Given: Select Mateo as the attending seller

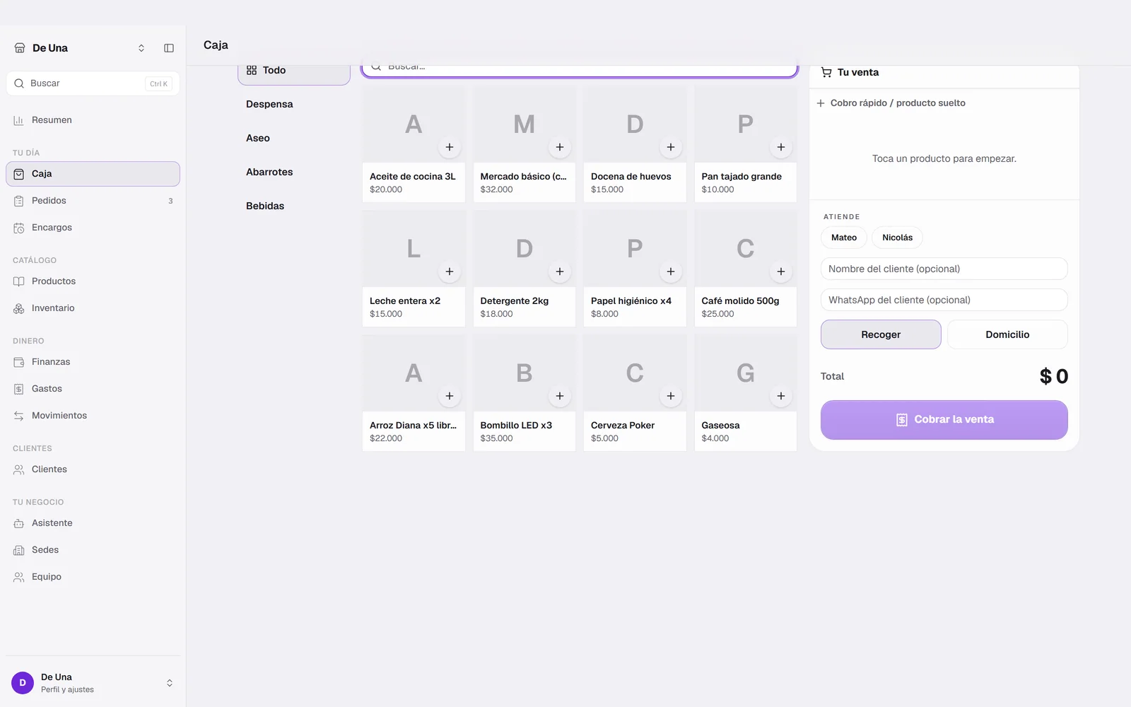Looking at the screenshot, I should 844,238.
